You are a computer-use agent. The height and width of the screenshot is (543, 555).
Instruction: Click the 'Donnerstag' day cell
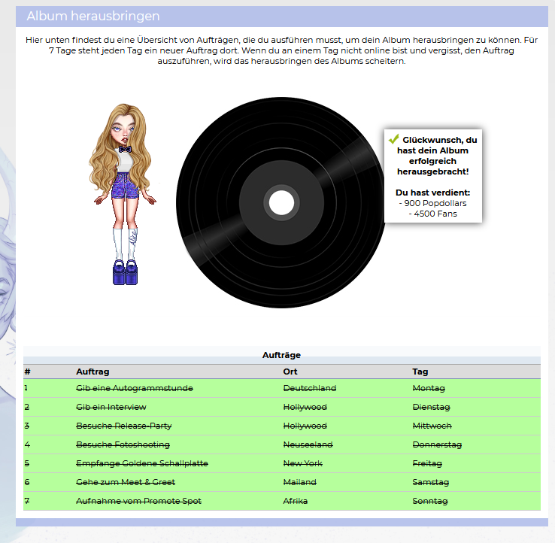click(x=437, y=444)
